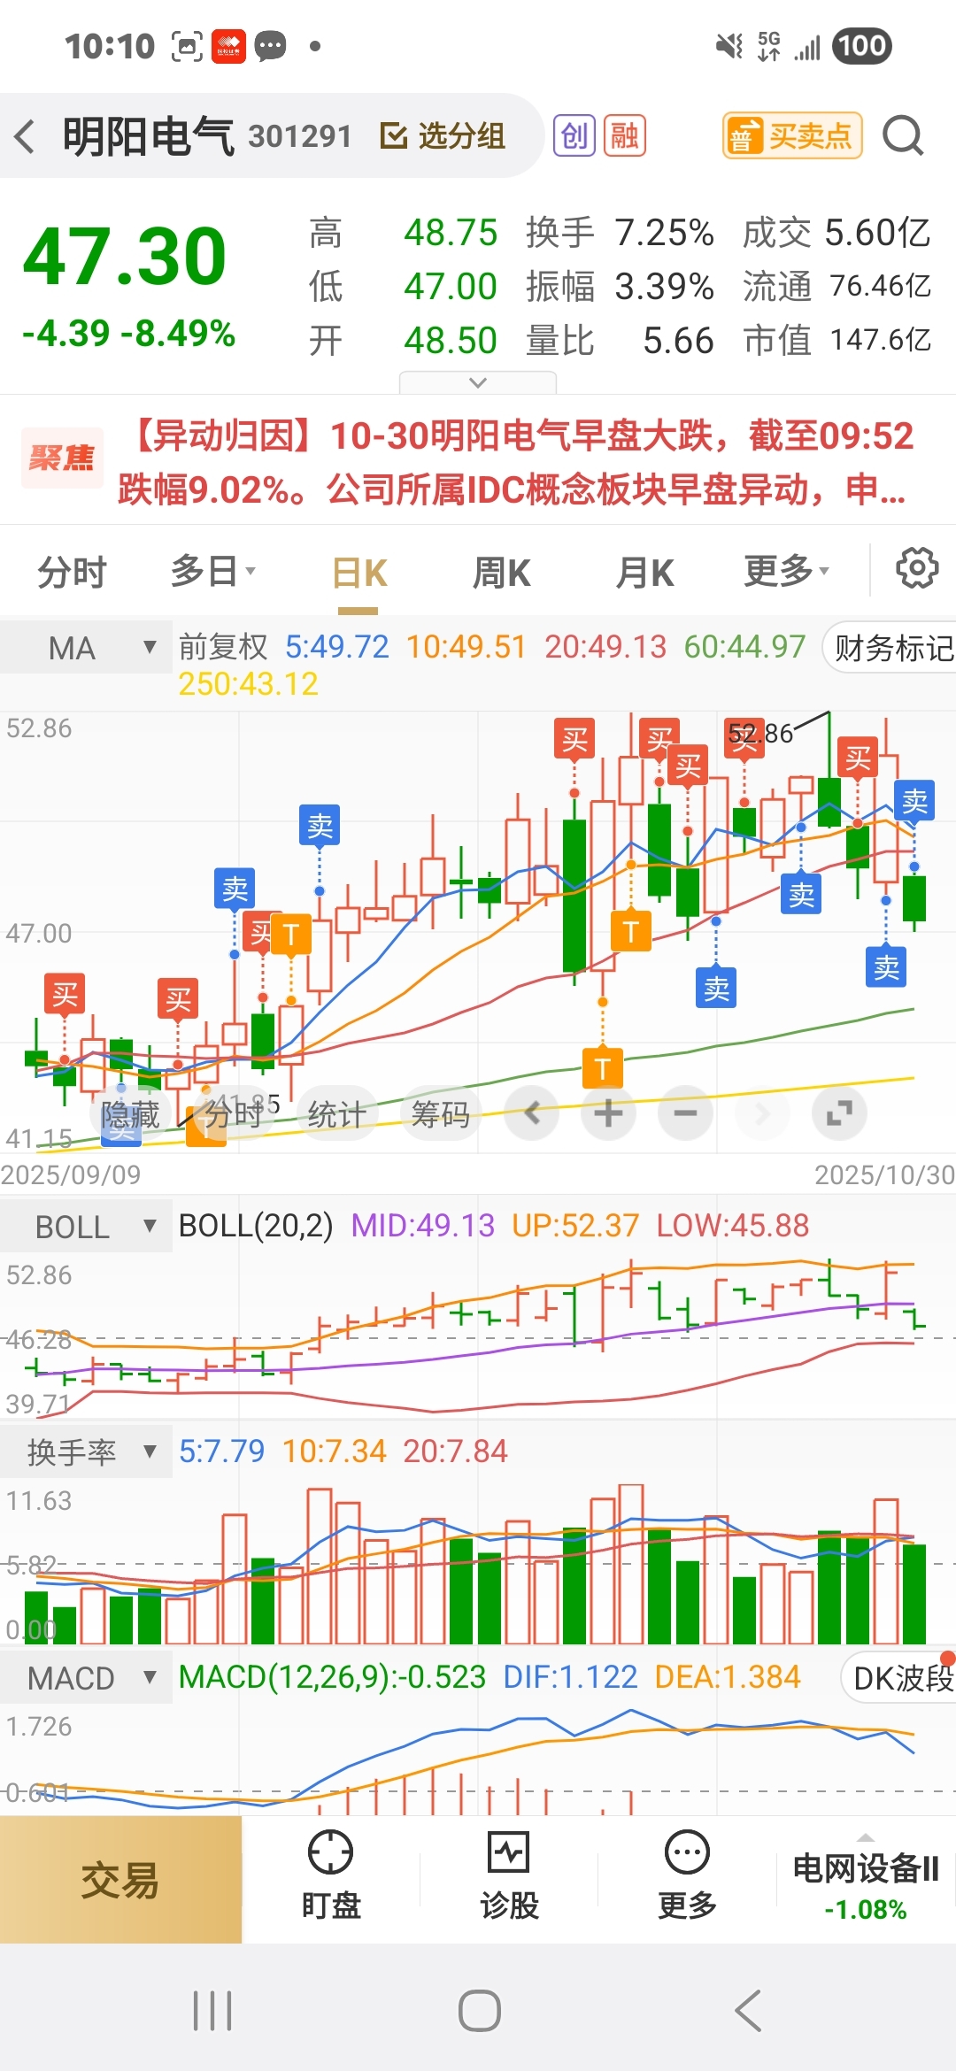Open the search magnifier icon
This screenshot has height=2071, width=956.
903,136
